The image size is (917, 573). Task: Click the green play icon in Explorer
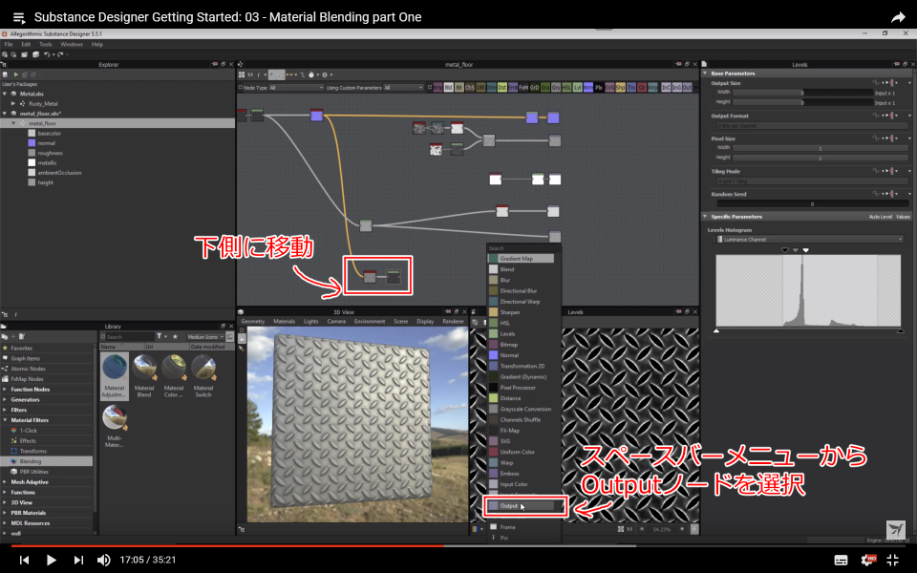16,74
